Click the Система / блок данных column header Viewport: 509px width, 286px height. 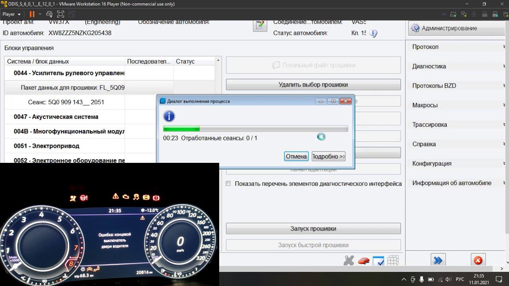coord(65,62)
